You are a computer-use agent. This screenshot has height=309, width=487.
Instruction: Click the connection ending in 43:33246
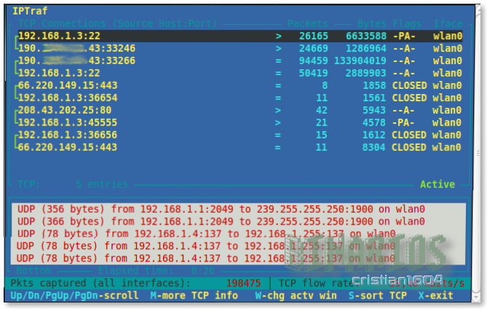tap(76, 48)
